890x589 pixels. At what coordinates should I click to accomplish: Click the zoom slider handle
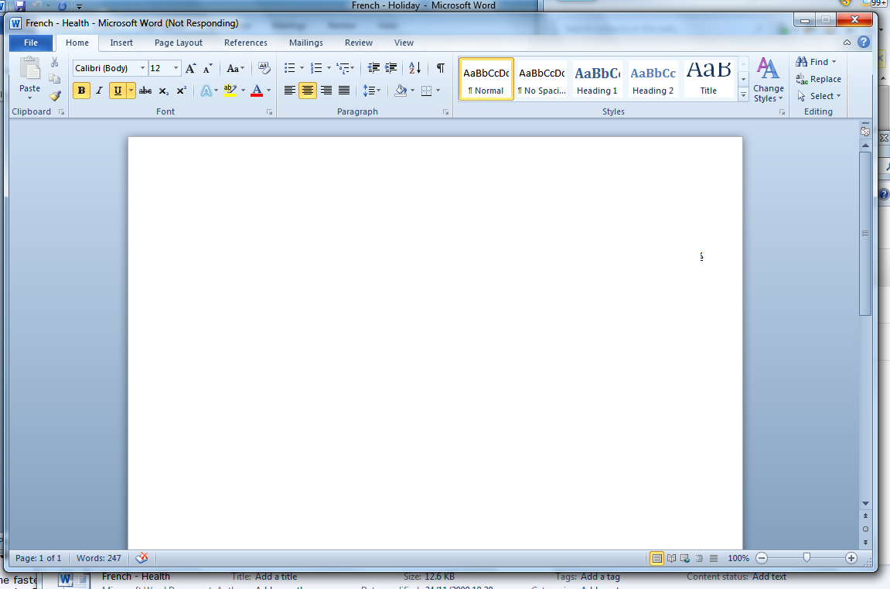coord(806,558)
